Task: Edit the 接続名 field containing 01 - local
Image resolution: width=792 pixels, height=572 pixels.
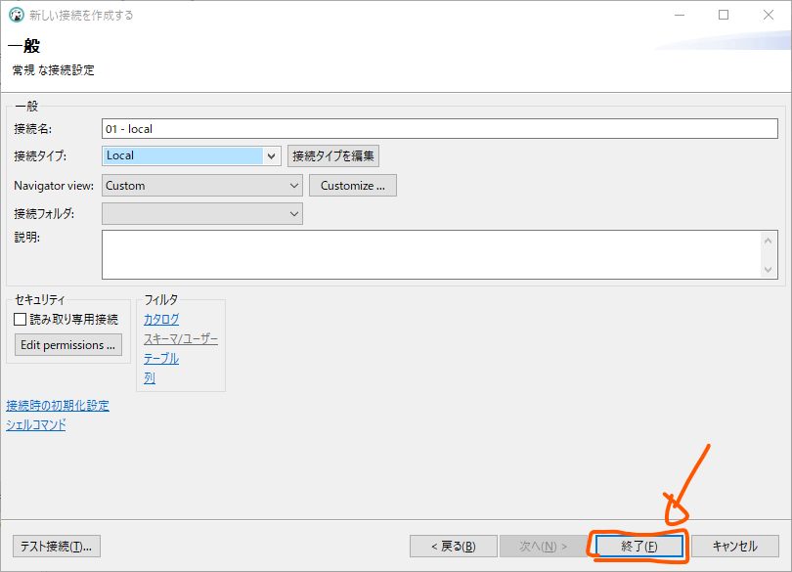Action: click(x=439, y=128)
